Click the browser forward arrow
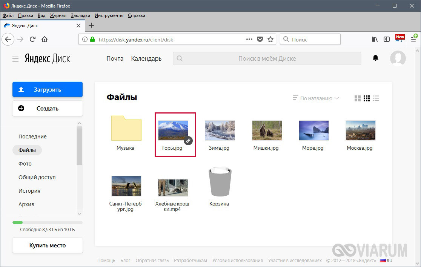Screen dimensions: 421x267 20,40
